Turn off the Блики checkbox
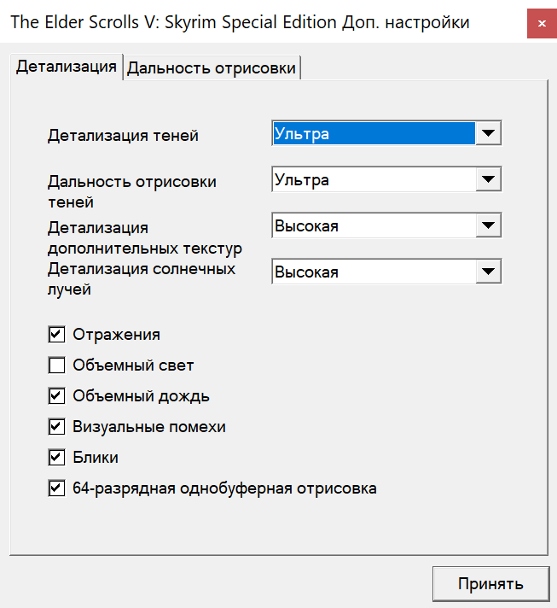Screen dimensions: 557x608 57,458
